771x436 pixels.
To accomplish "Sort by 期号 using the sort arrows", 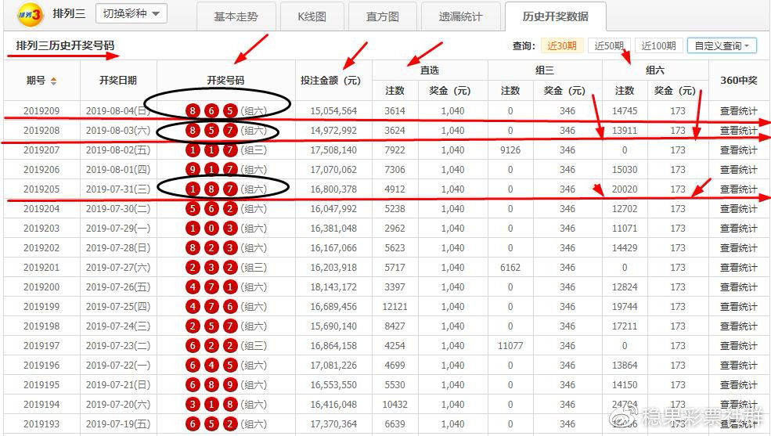I will pyautogui.click(x=53, y=81).
